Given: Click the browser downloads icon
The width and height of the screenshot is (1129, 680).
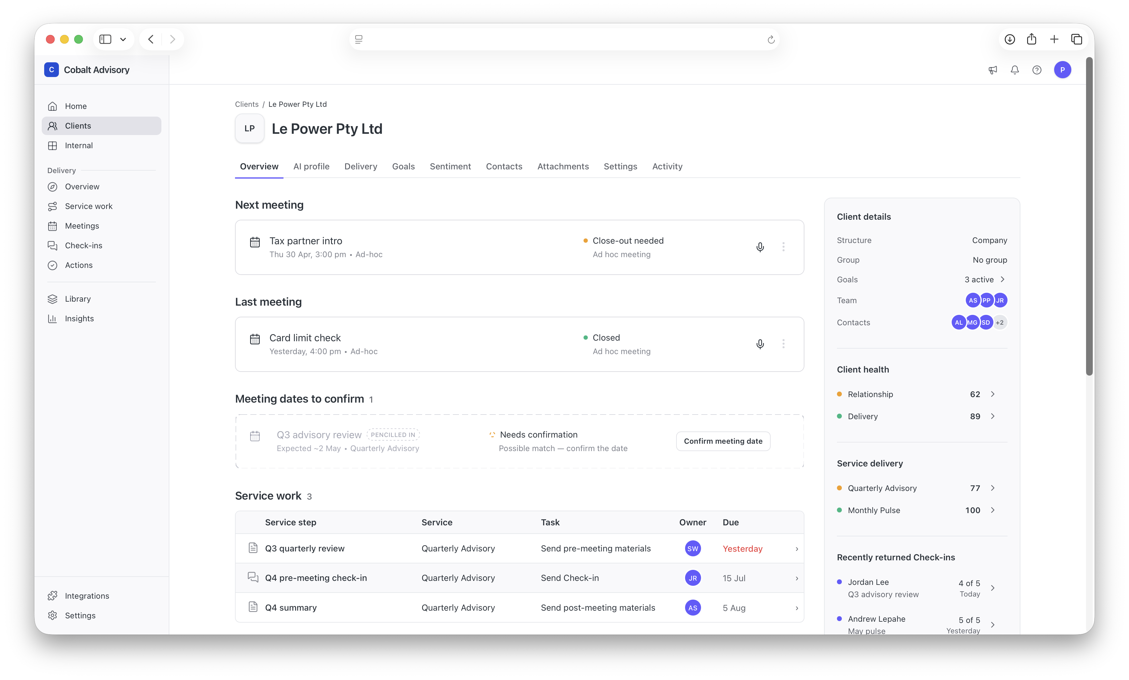Looking at the screenshot, I should (x=1009, y=39).
